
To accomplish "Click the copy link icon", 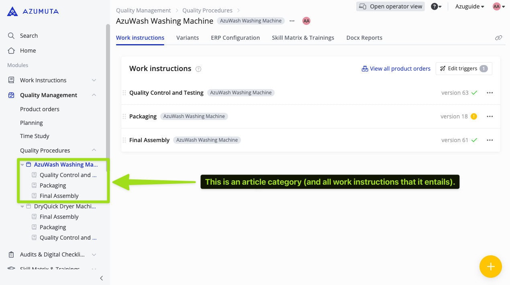I will [x=498, y=38].
